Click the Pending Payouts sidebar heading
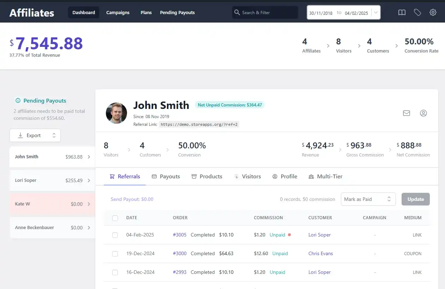445x289 pixels. coord(45,101)
